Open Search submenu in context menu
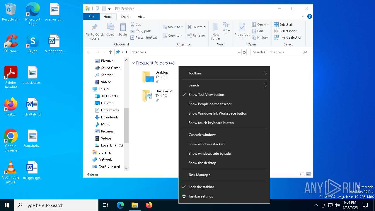Screen dimensions: 375x211 224,85
